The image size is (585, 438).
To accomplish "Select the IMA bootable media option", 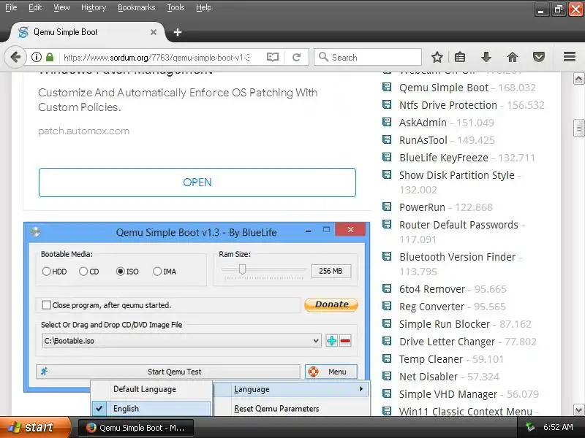I will (x=157, y=272).
